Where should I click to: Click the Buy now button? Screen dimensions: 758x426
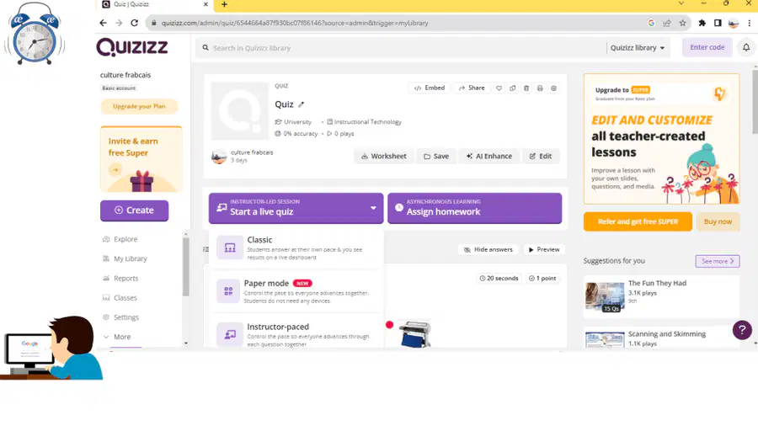(718, 221)
